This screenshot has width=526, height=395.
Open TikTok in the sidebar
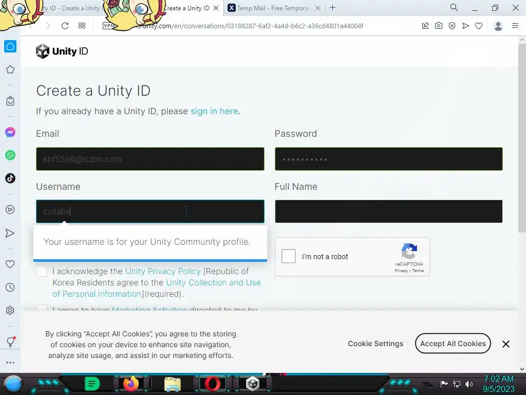(10, 178)
